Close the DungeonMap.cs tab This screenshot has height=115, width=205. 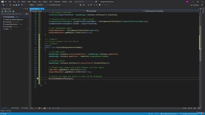pos(43,9)
